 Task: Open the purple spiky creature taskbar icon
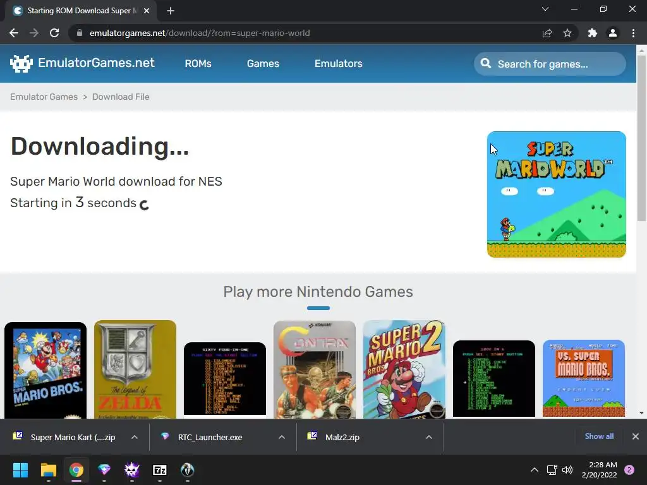132,470
